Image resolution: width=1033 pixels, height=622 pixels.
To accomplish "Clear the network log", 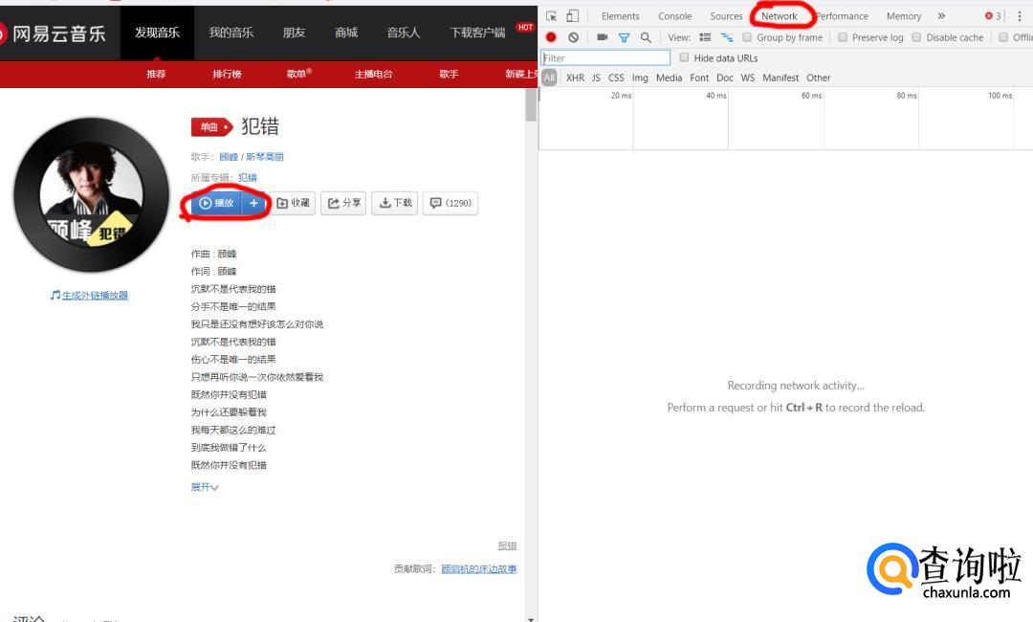I will 573,37.
